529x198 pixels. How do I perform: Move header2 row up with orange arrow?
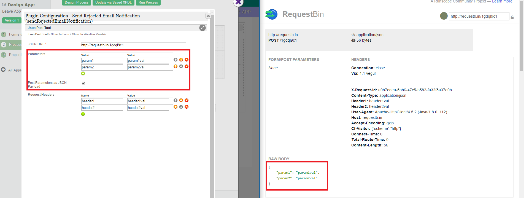[176, 107]
